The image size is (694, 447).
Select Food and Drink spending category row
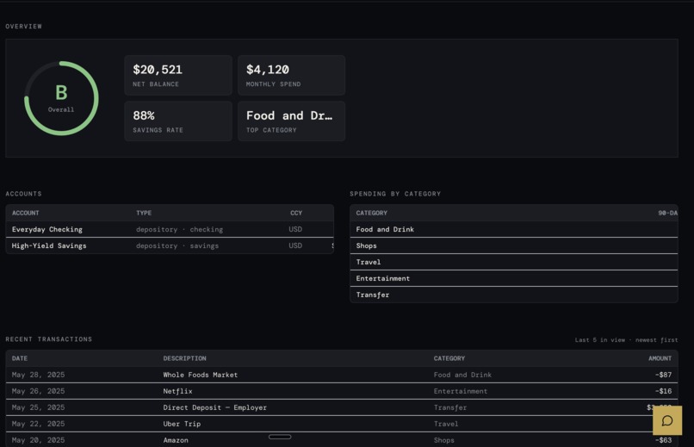(x=513, y=229)
